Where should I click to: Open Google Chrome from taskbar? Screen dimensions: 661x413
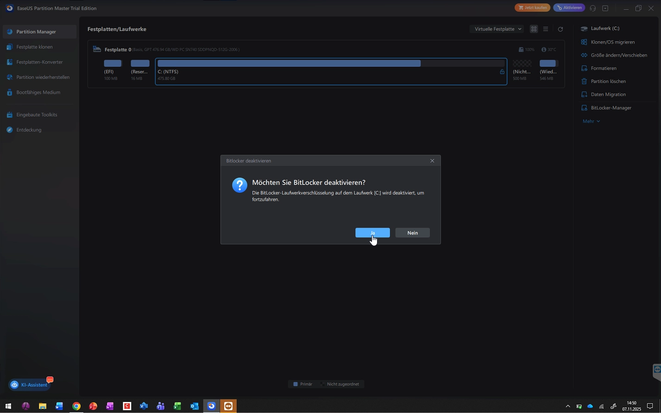(x=76, y=407)
